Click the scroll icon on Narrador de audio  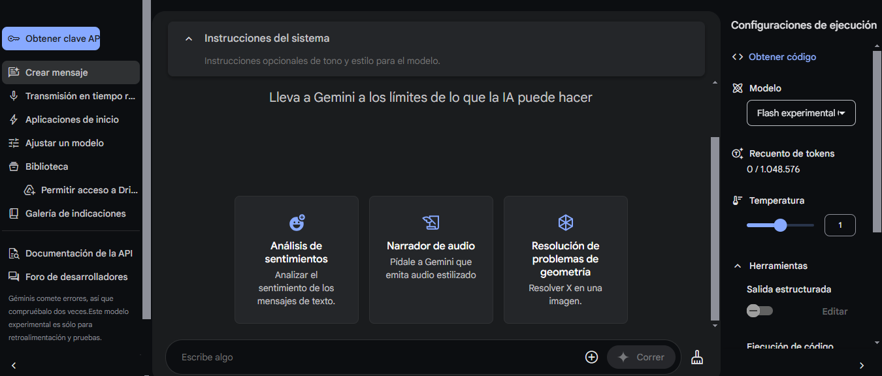point(431,223)
